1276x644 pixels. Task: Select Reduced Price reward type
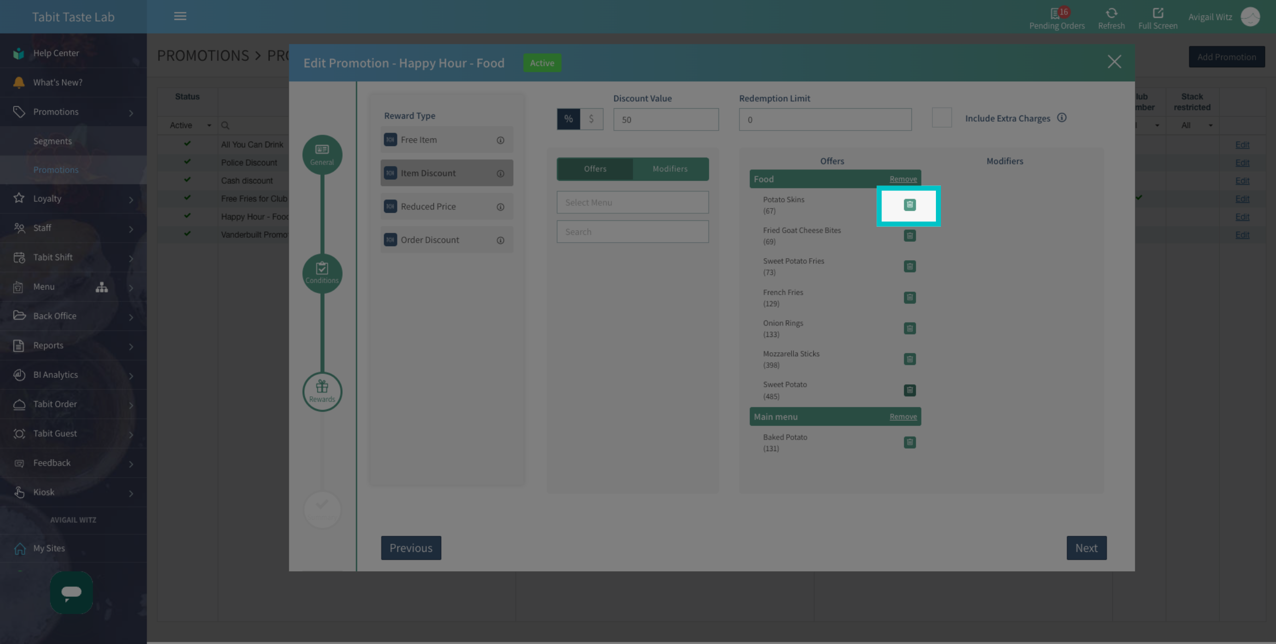[x=446, y=206]
